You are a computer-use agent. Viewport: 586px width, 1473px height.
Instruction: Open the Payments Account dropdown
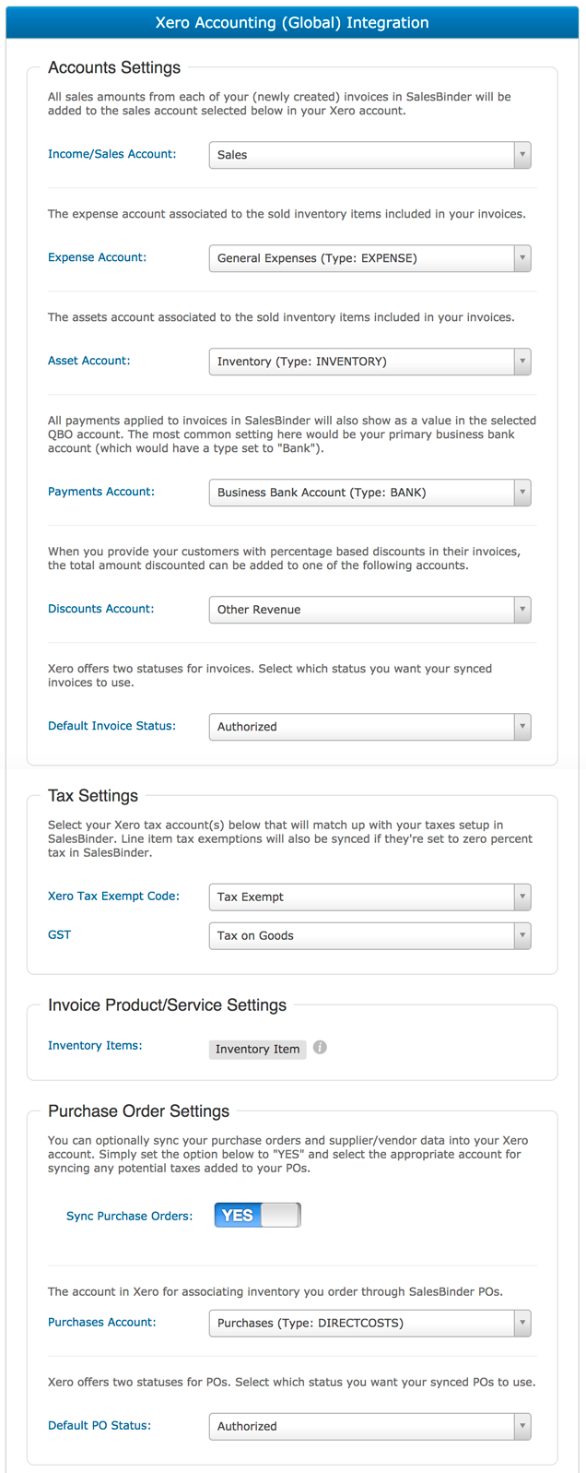pyautogui.click(x=522, y=493)
